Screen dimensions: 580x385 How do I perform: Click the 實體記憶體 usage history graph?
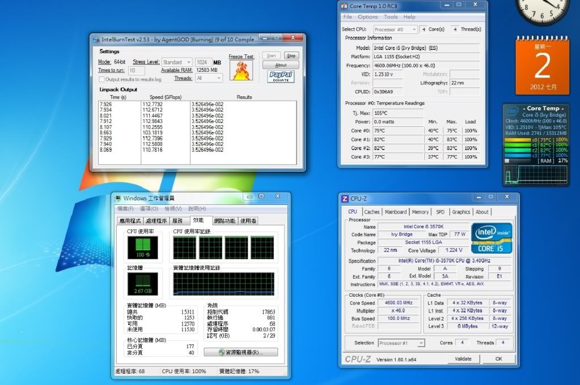pos(224,284)
